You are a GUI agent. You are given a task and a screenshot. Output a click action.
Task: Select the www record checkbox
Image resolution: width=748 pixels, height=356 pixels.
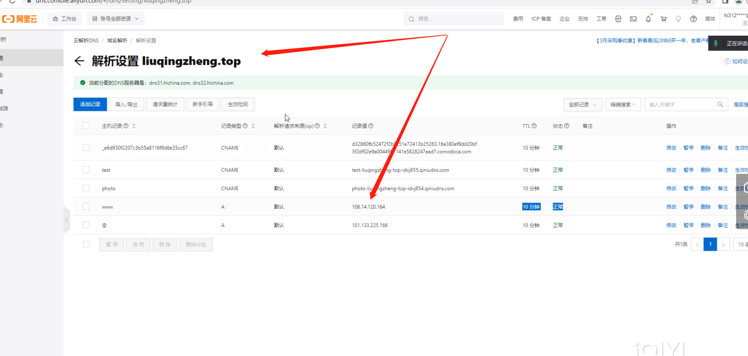point(86,207)
